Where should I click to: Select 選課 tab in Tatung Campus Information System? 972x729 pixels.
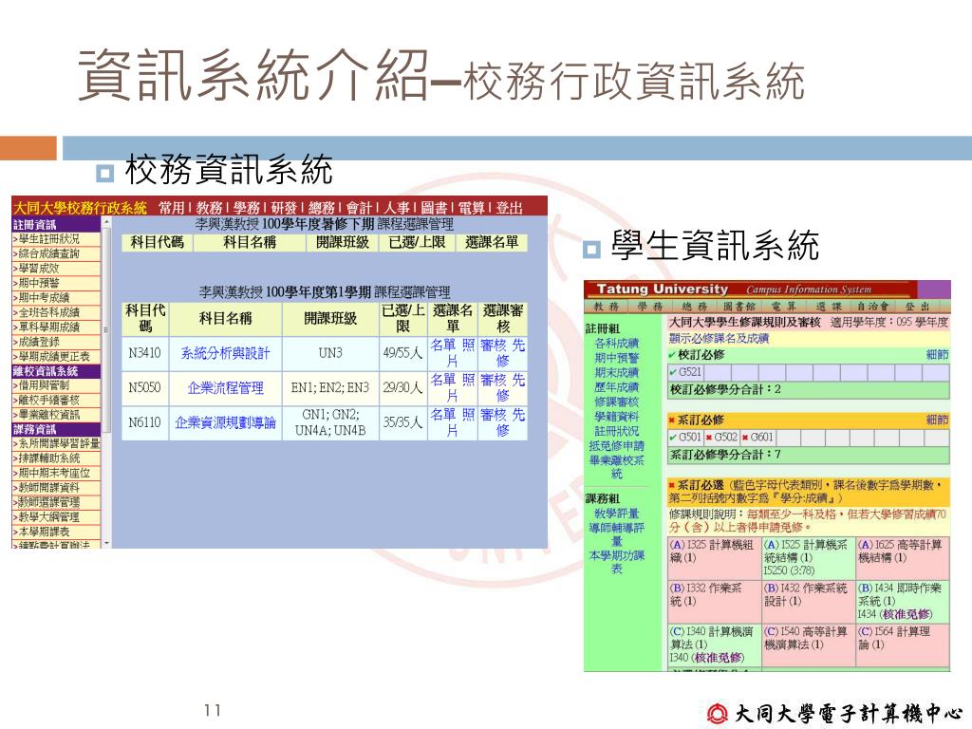(x=828, y=307)
